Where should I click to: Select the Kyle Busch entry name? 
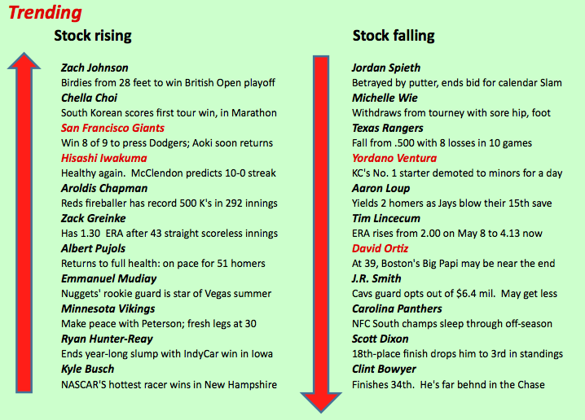tap(88, 369)
